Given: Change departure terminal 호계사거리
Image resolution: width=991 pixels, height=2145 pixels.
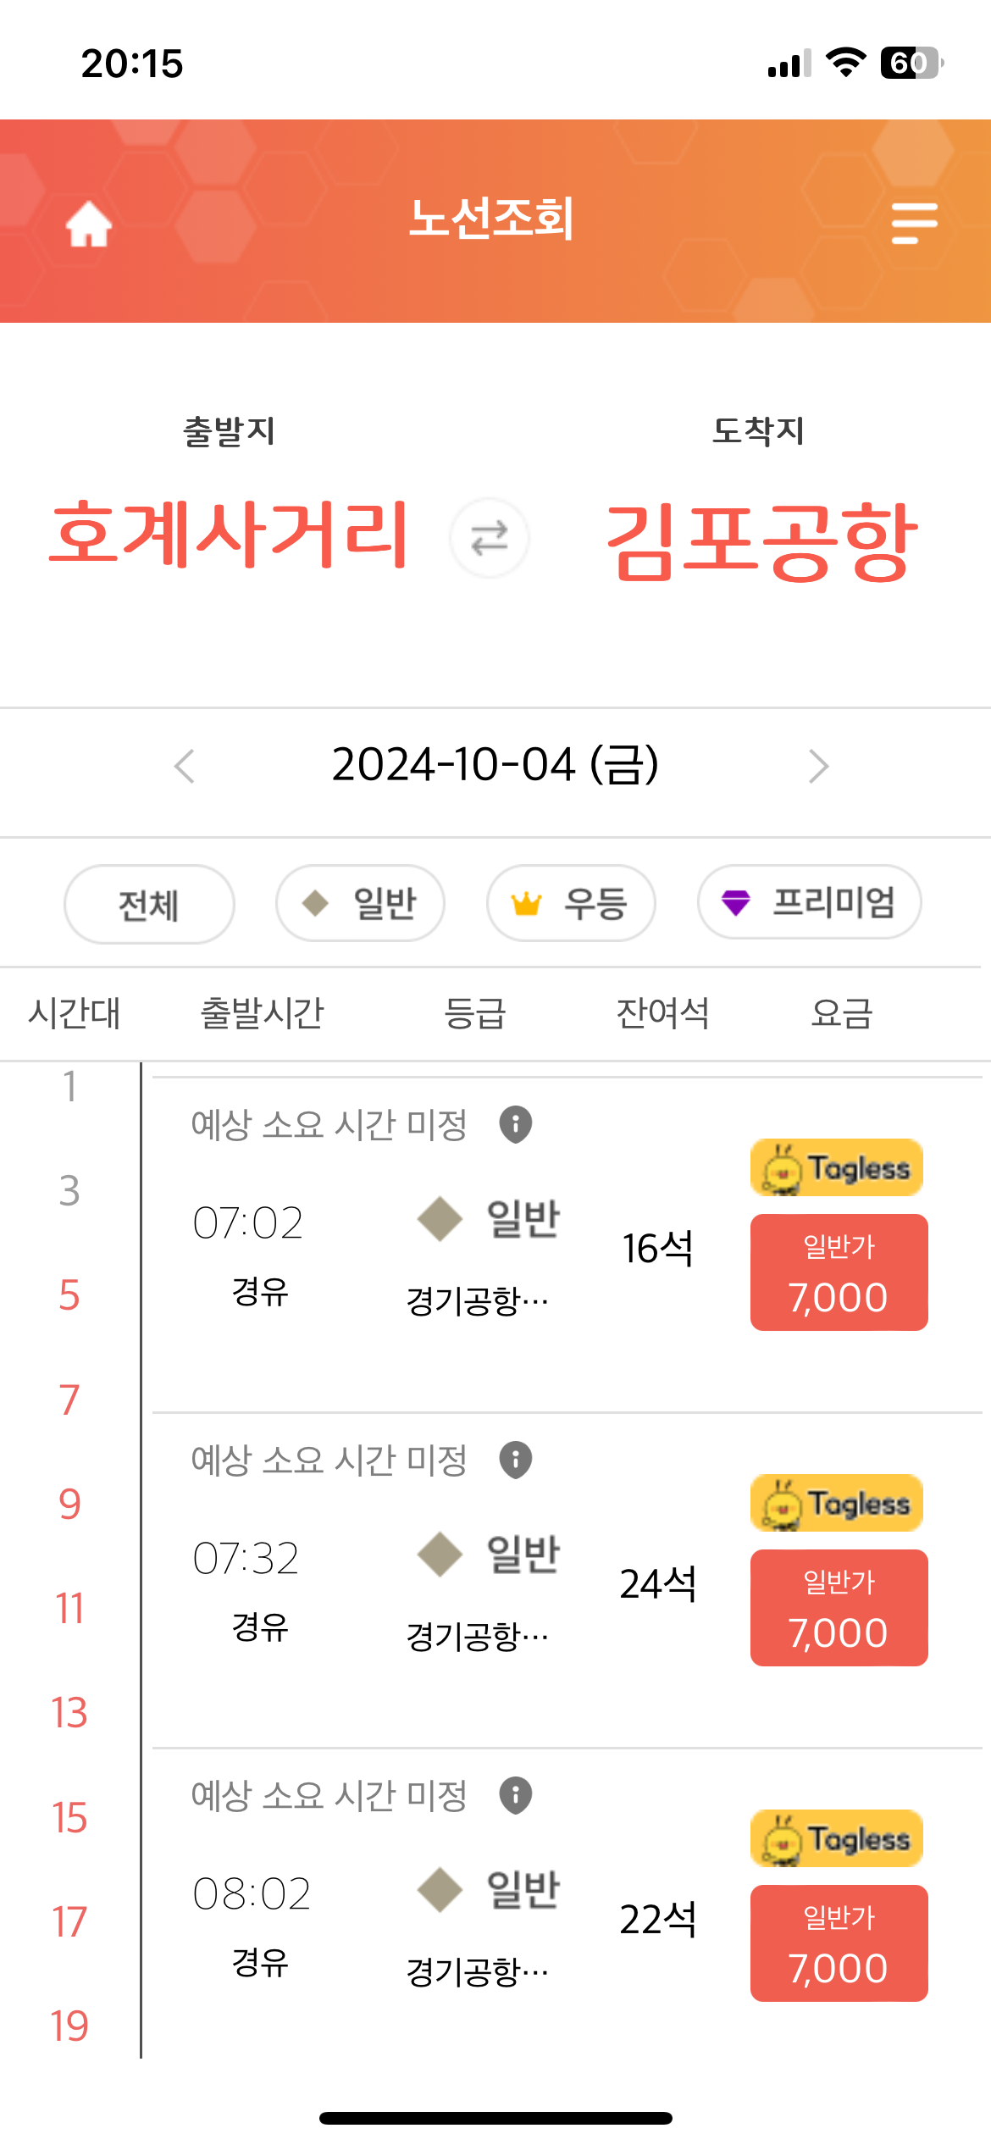Looking at the screenshot, I should click(230, 535).
